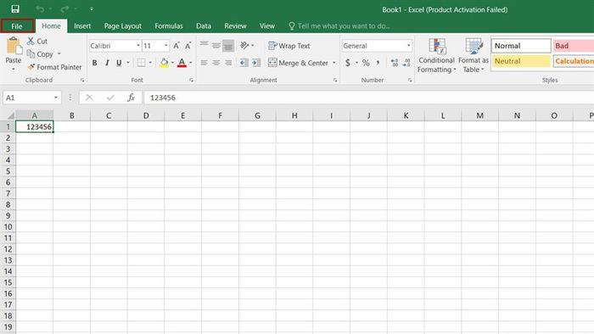Click the Save icon in quick access toolbar
Screen dimensions: 594x334
click(x=15, y=9)
